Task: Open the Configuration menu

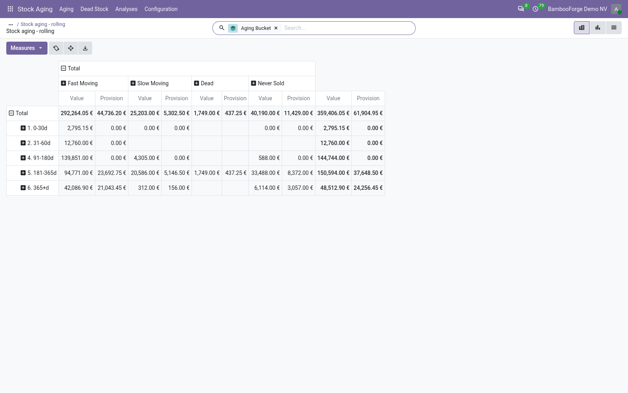Action: (x=161, y=9)
